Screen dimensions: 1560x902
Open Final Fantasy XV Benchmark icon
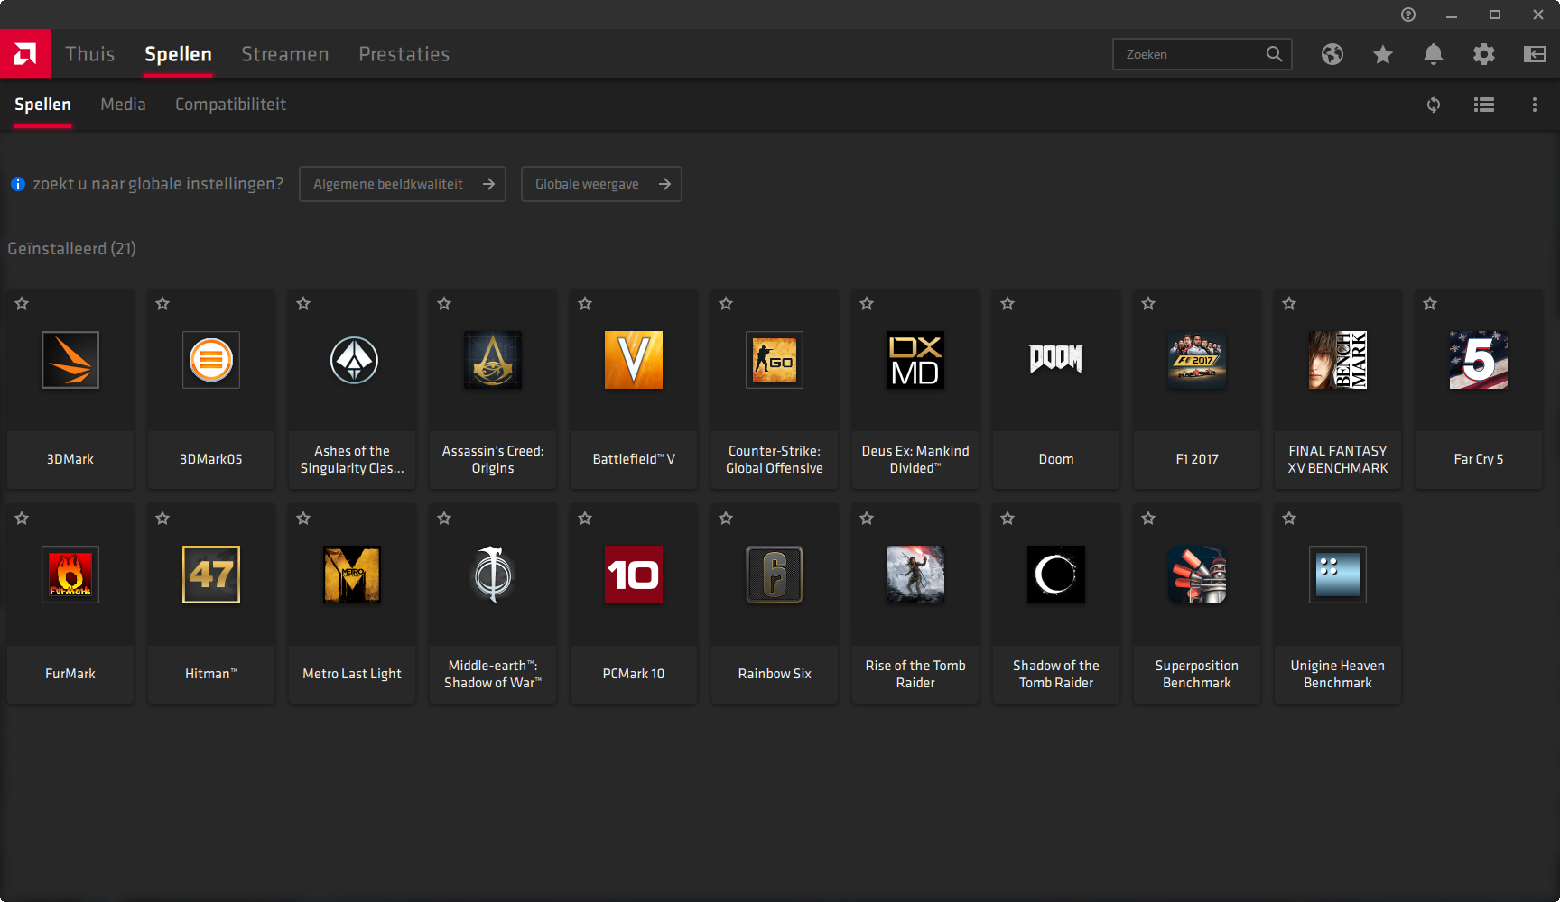pos(1338,360)
